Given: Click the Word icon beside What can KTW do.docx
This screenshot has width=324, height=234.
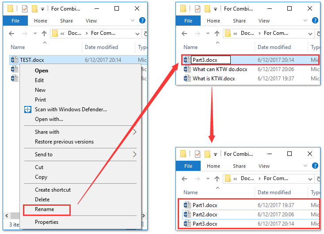Looking at the screenshot, I should (x=187, y=69).
